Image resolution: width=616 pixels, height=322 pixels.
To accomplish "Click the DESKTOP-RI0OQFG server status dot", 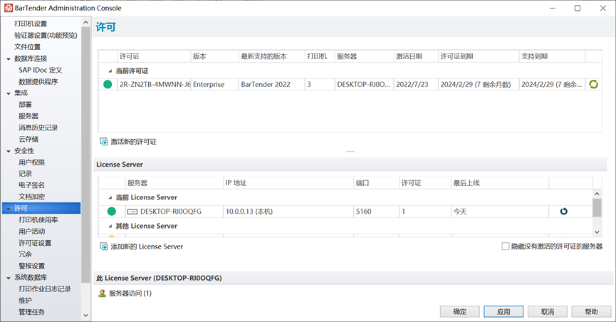I will (111, 212).
